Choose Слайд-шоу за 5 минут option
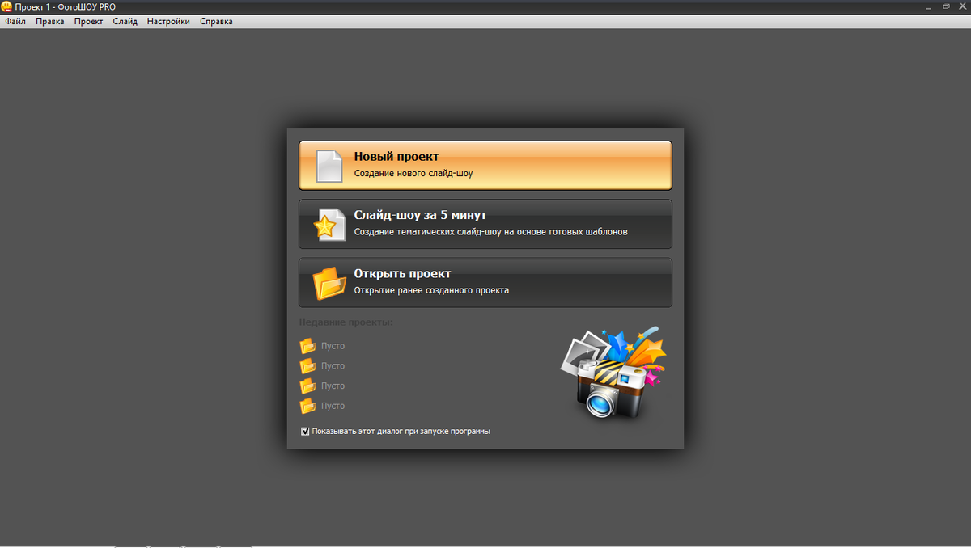Image resolution: width=971 pixels, height=548 pixels. 485,224
